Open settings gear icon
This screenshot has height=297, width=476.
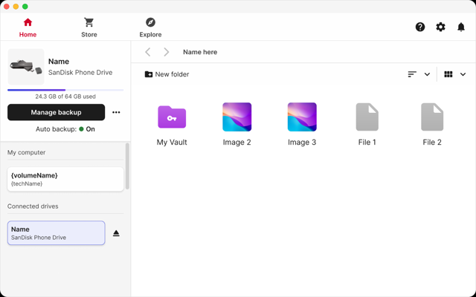pos(440,27)
